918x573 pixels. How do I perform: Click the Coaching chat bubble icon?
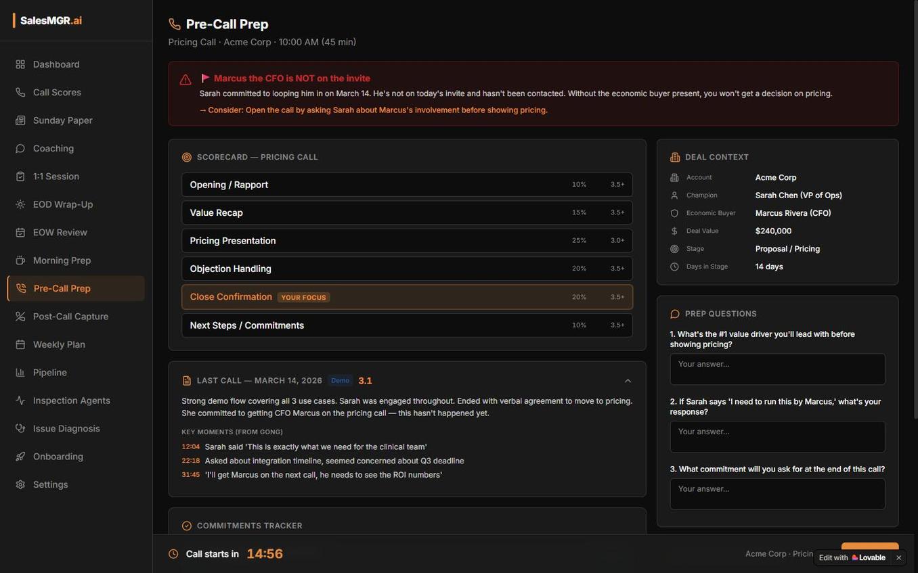coord(20,148)
